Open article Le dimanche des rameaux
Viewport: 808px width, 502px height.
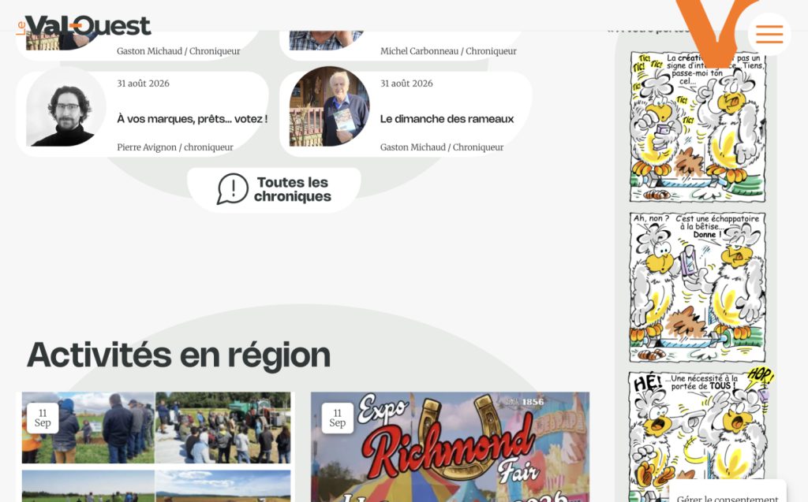coord(447,119)
